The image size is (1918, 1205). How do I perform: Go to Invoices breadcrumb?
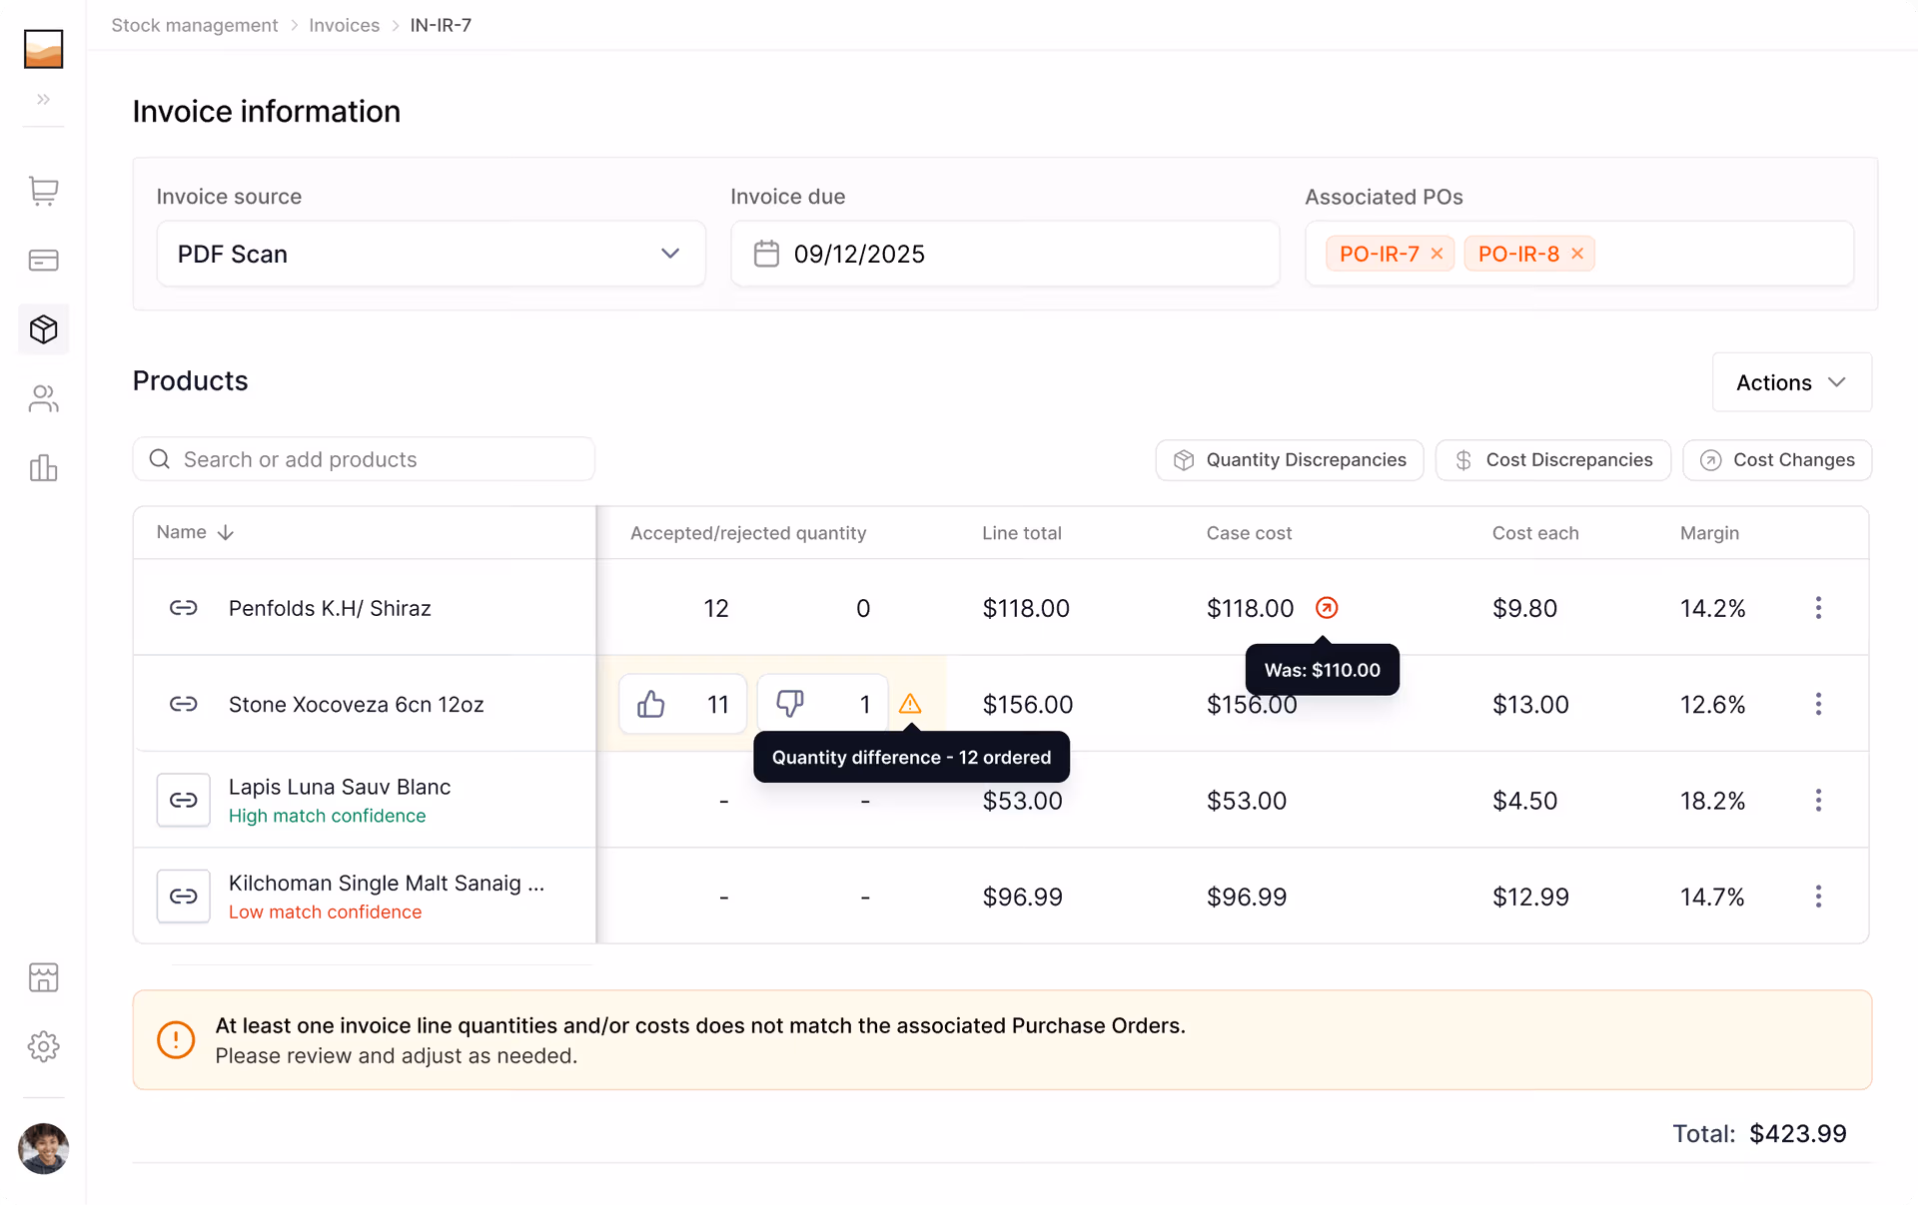coord(344,25)
